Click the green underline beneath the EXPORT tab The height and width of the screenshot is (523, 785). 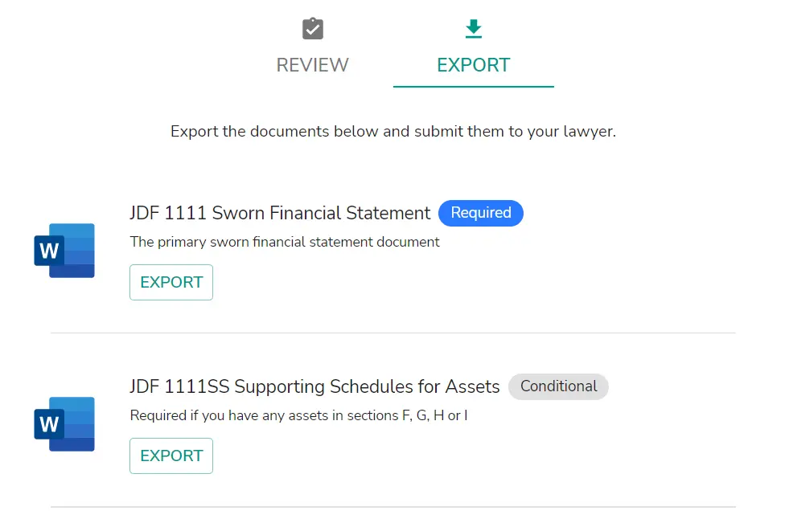tap(474, 87)
